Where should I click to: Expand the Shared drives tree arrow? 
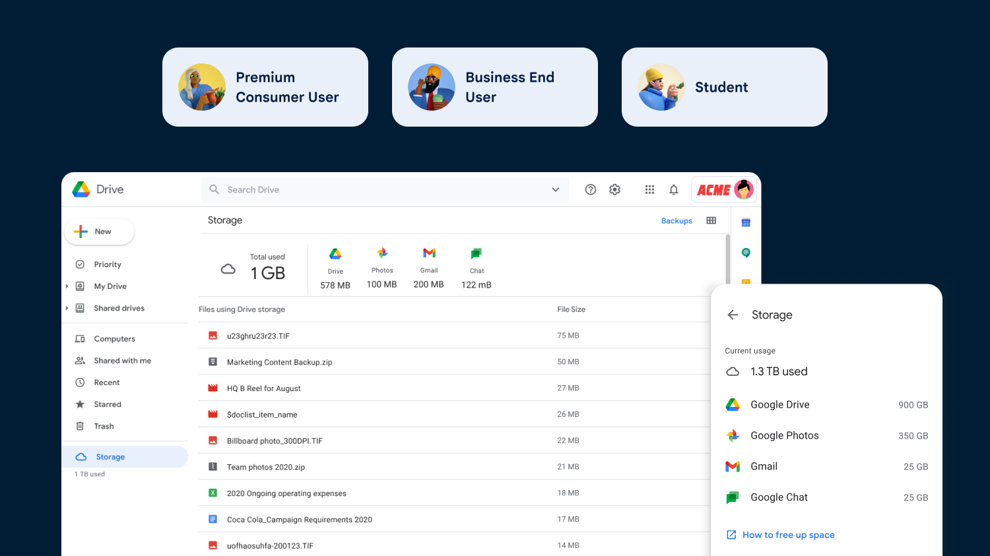coord(67,308)
